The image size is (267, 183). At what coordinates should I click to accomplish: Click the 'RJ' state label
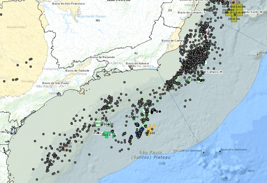pyautogui.click(x=136, y=53)
